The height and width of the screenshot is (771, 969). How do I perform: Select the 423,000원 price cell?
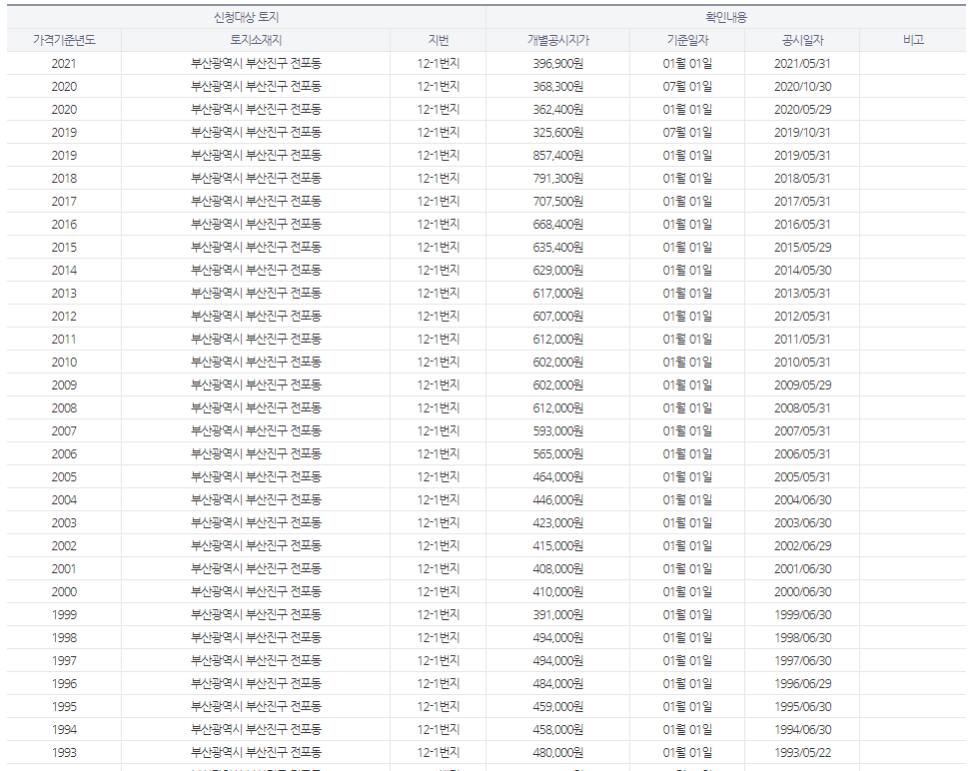coord(558,522)
